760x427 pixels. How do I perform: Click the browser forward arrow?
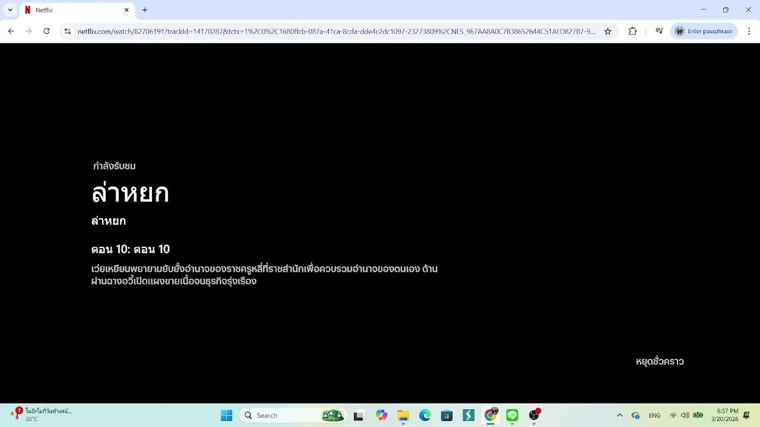click(28, 31)
